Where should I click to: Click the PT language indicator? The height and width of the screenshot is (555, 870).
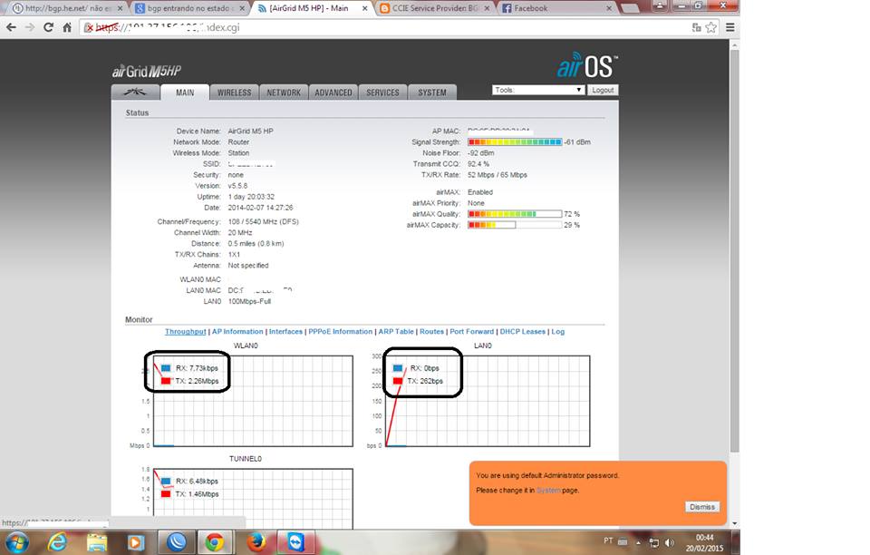coord(608,540)
